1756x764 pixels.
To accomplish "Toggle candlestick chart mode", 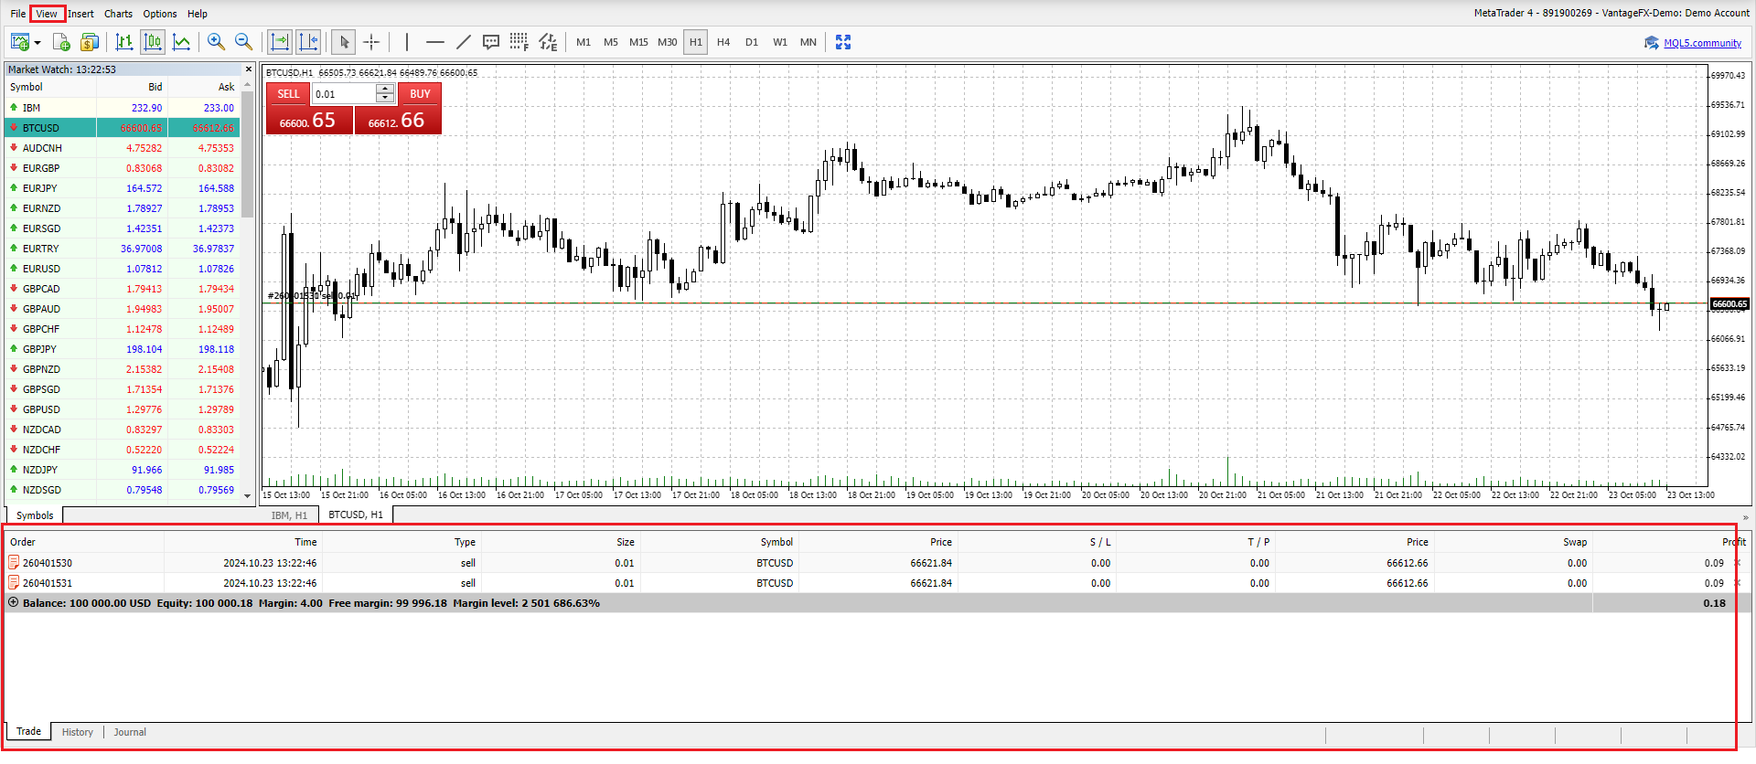I will tap(153, 42).
